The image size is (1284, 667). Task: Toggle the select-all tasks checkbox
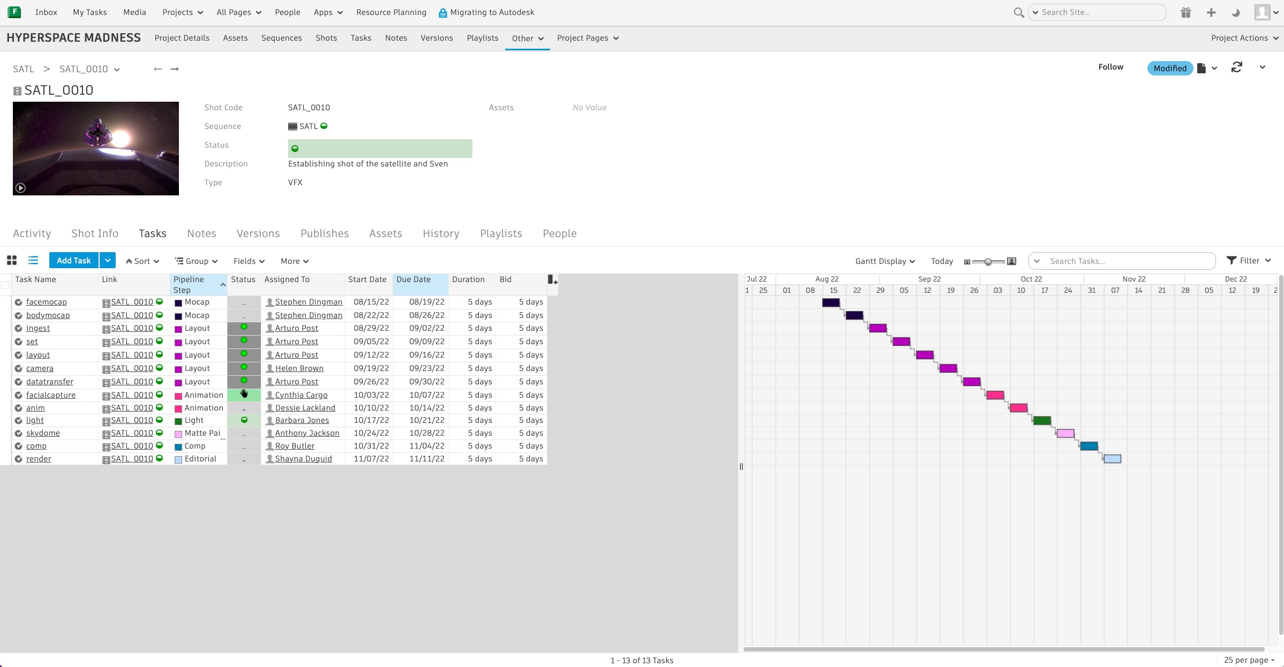5,285
